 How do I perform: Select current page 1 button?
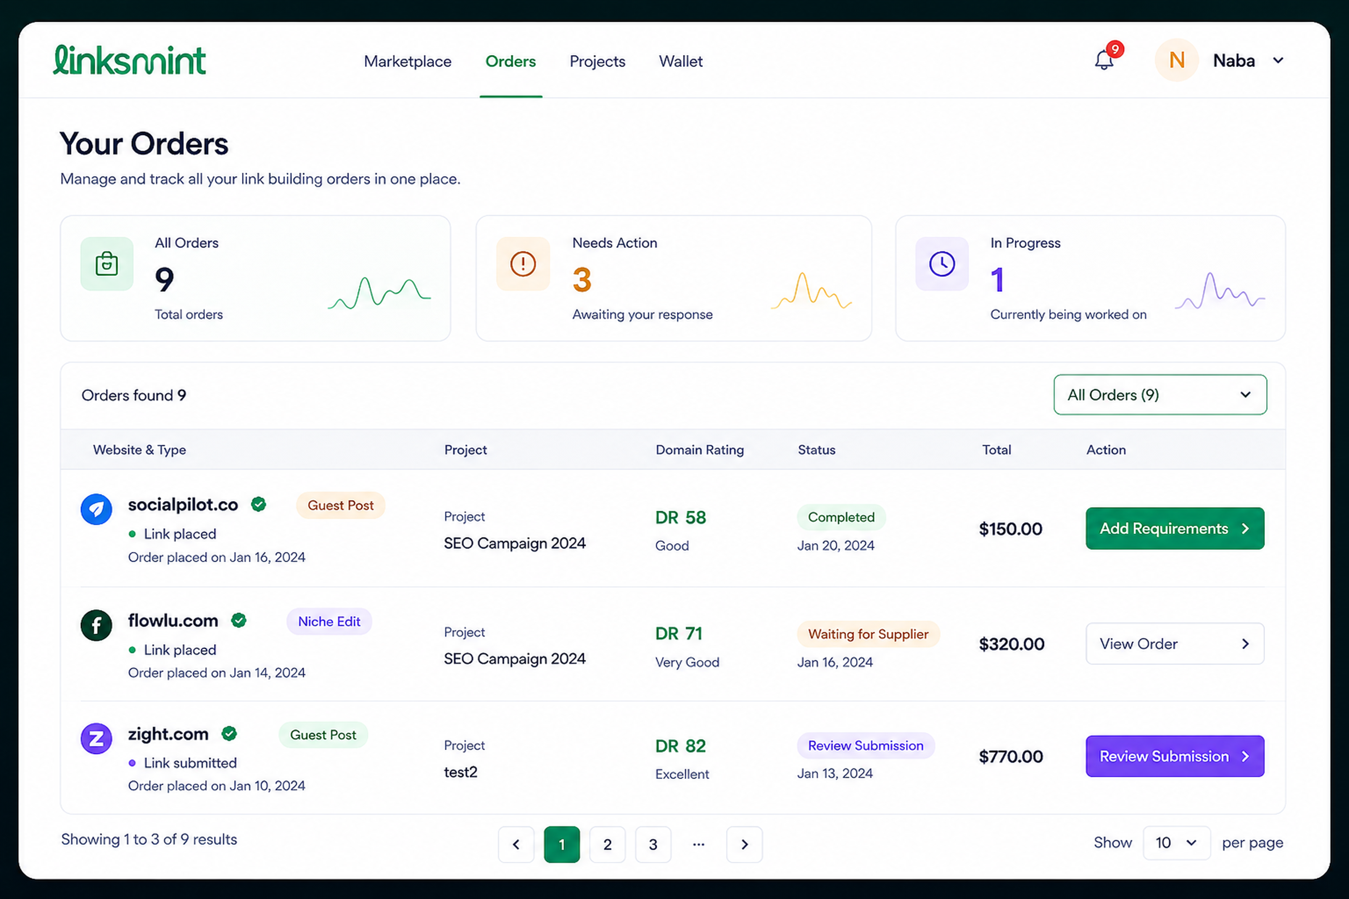562,844
